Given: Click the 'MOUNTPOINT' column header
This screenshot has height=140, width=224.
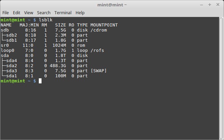Looking at the screenshot, I should [x=104, y=25].
